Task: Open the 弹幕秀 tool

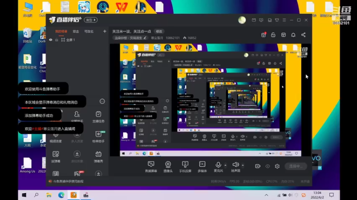Action: coord(98,157)
